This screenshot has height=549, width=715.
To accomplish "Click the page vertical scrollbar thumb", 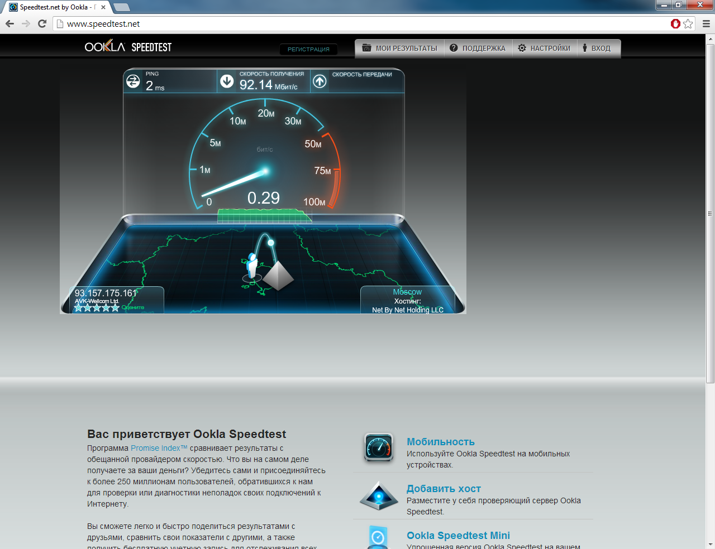I will pyautogui.click(x=710, y=213).
